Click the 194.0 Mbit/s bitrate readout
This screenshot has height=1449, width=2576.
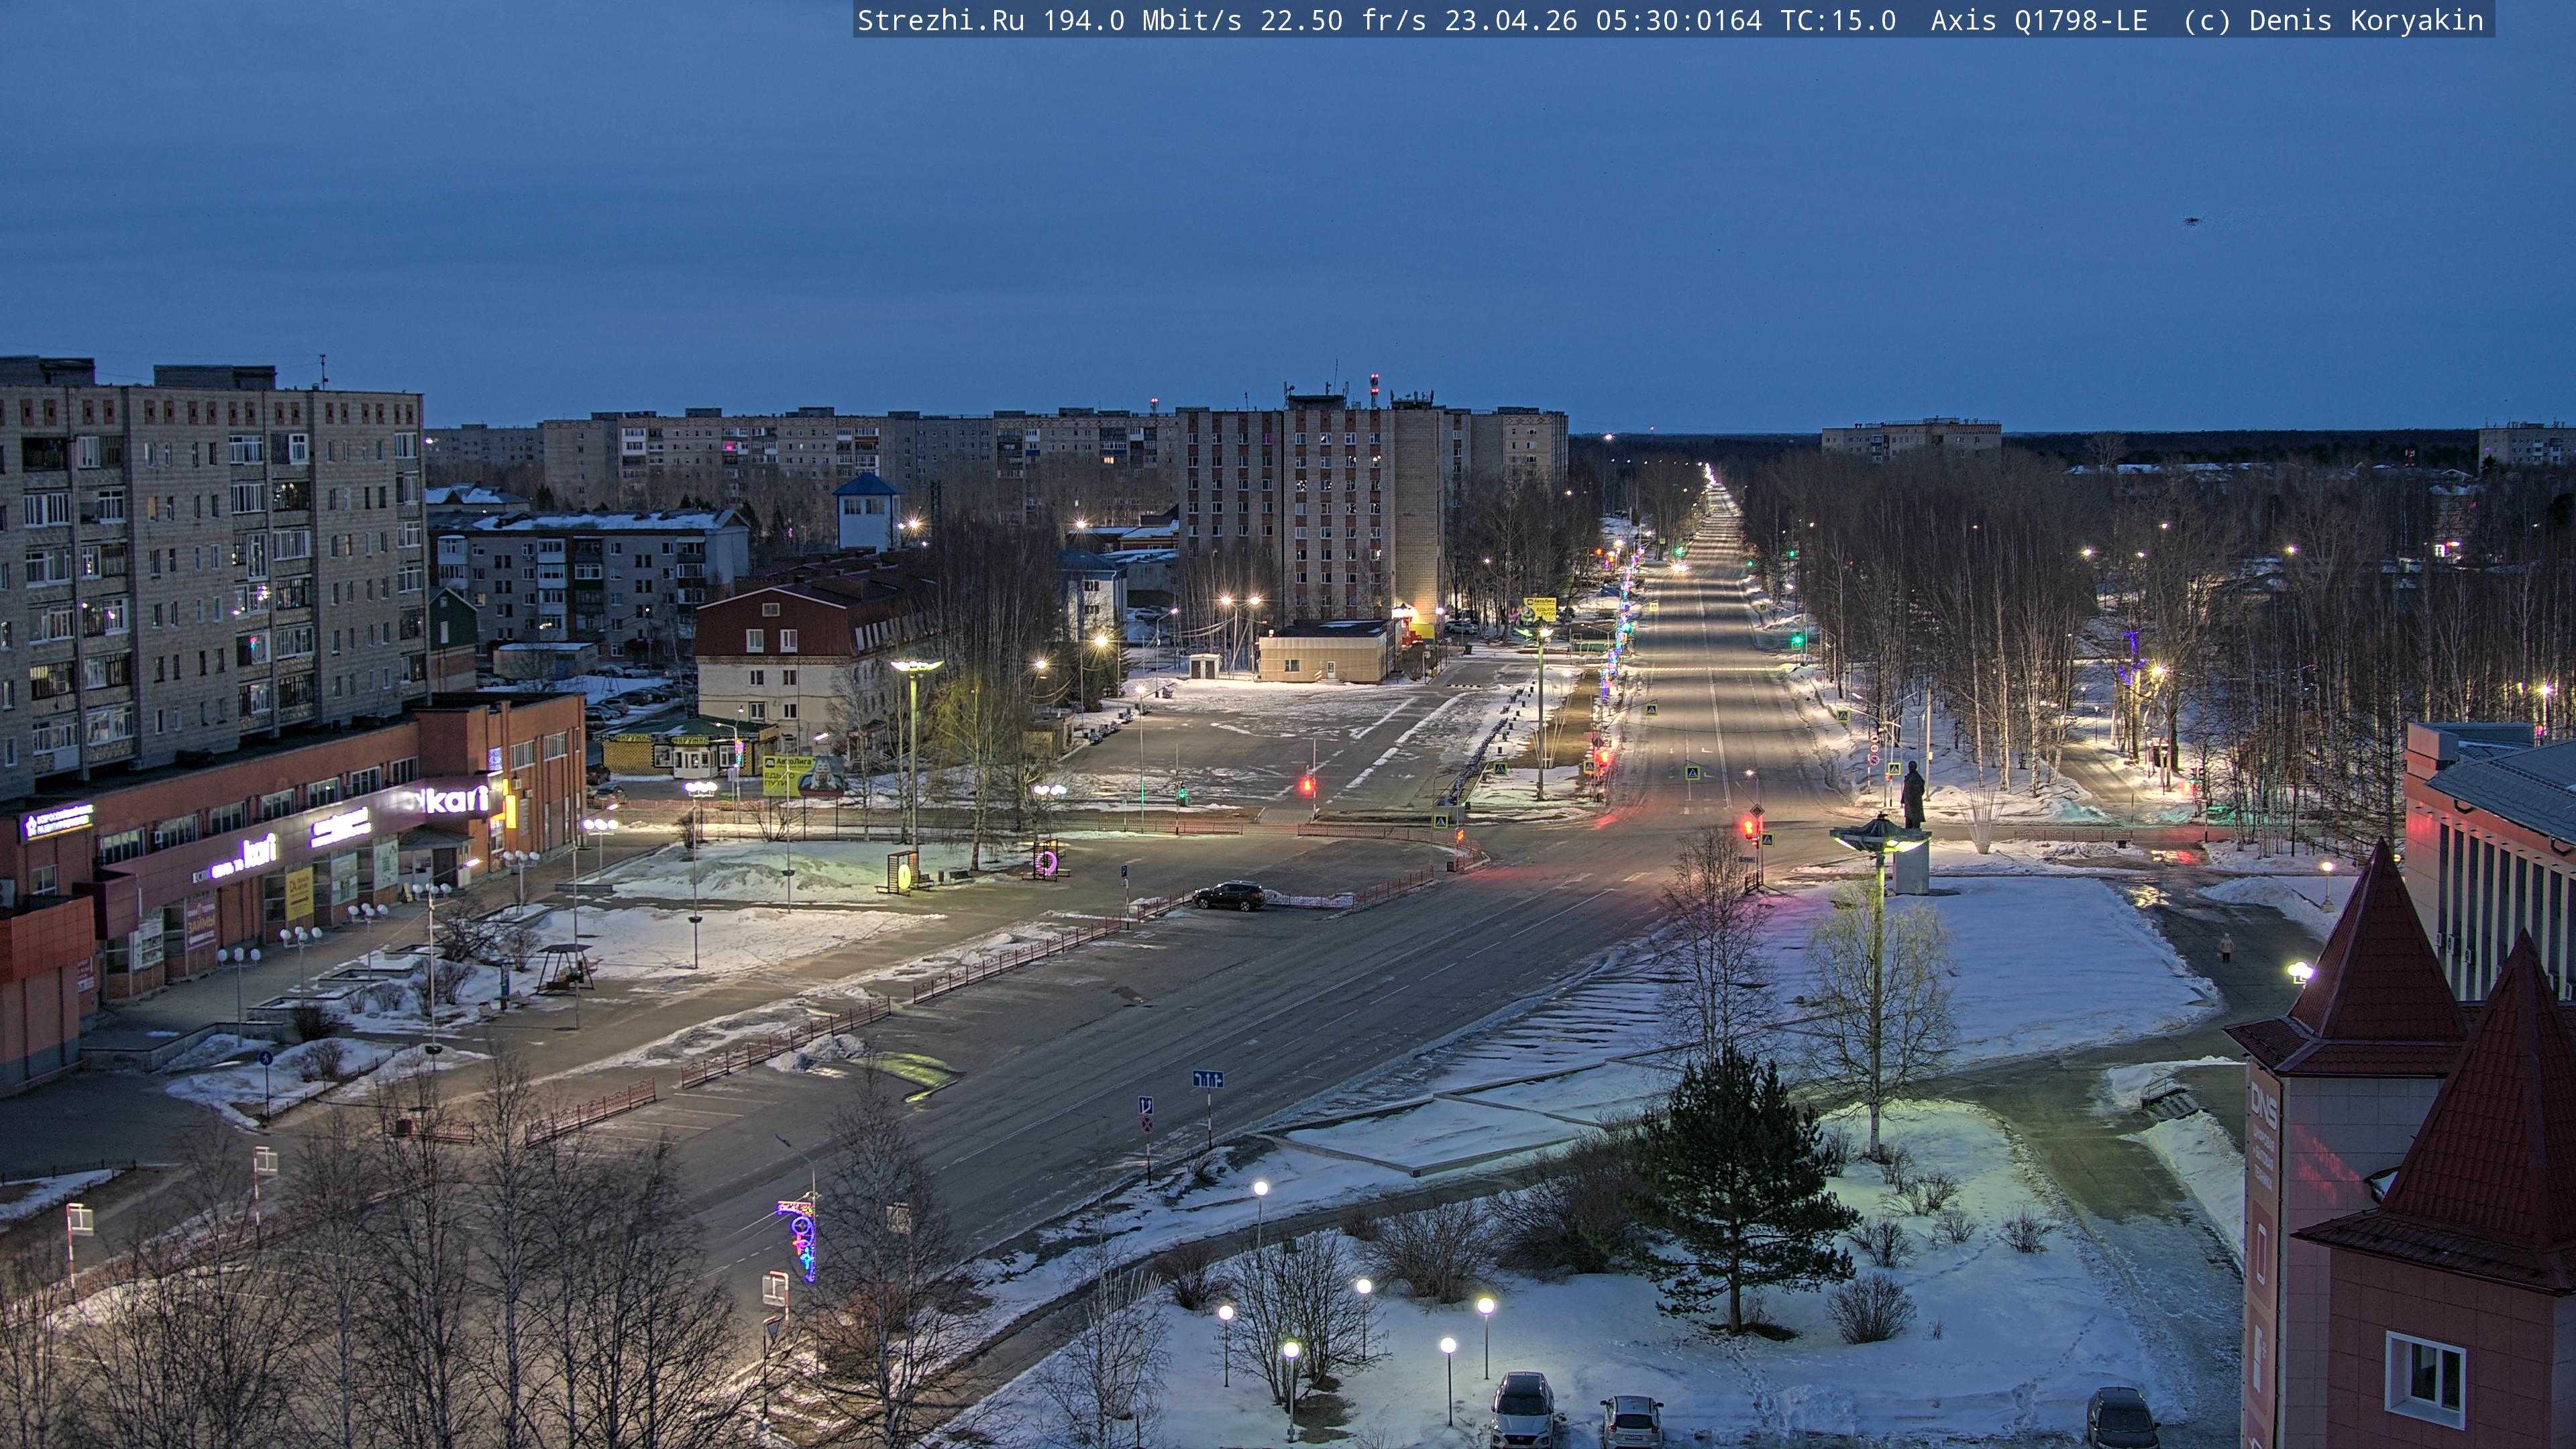[x=1142, y=21]
